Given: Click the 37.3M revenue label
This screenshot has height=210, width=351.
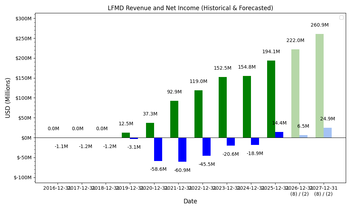Looking at the screenshot, I should 150,114.
